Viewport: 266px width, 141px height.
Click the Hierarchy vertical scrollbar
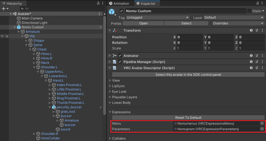[105, 65]
